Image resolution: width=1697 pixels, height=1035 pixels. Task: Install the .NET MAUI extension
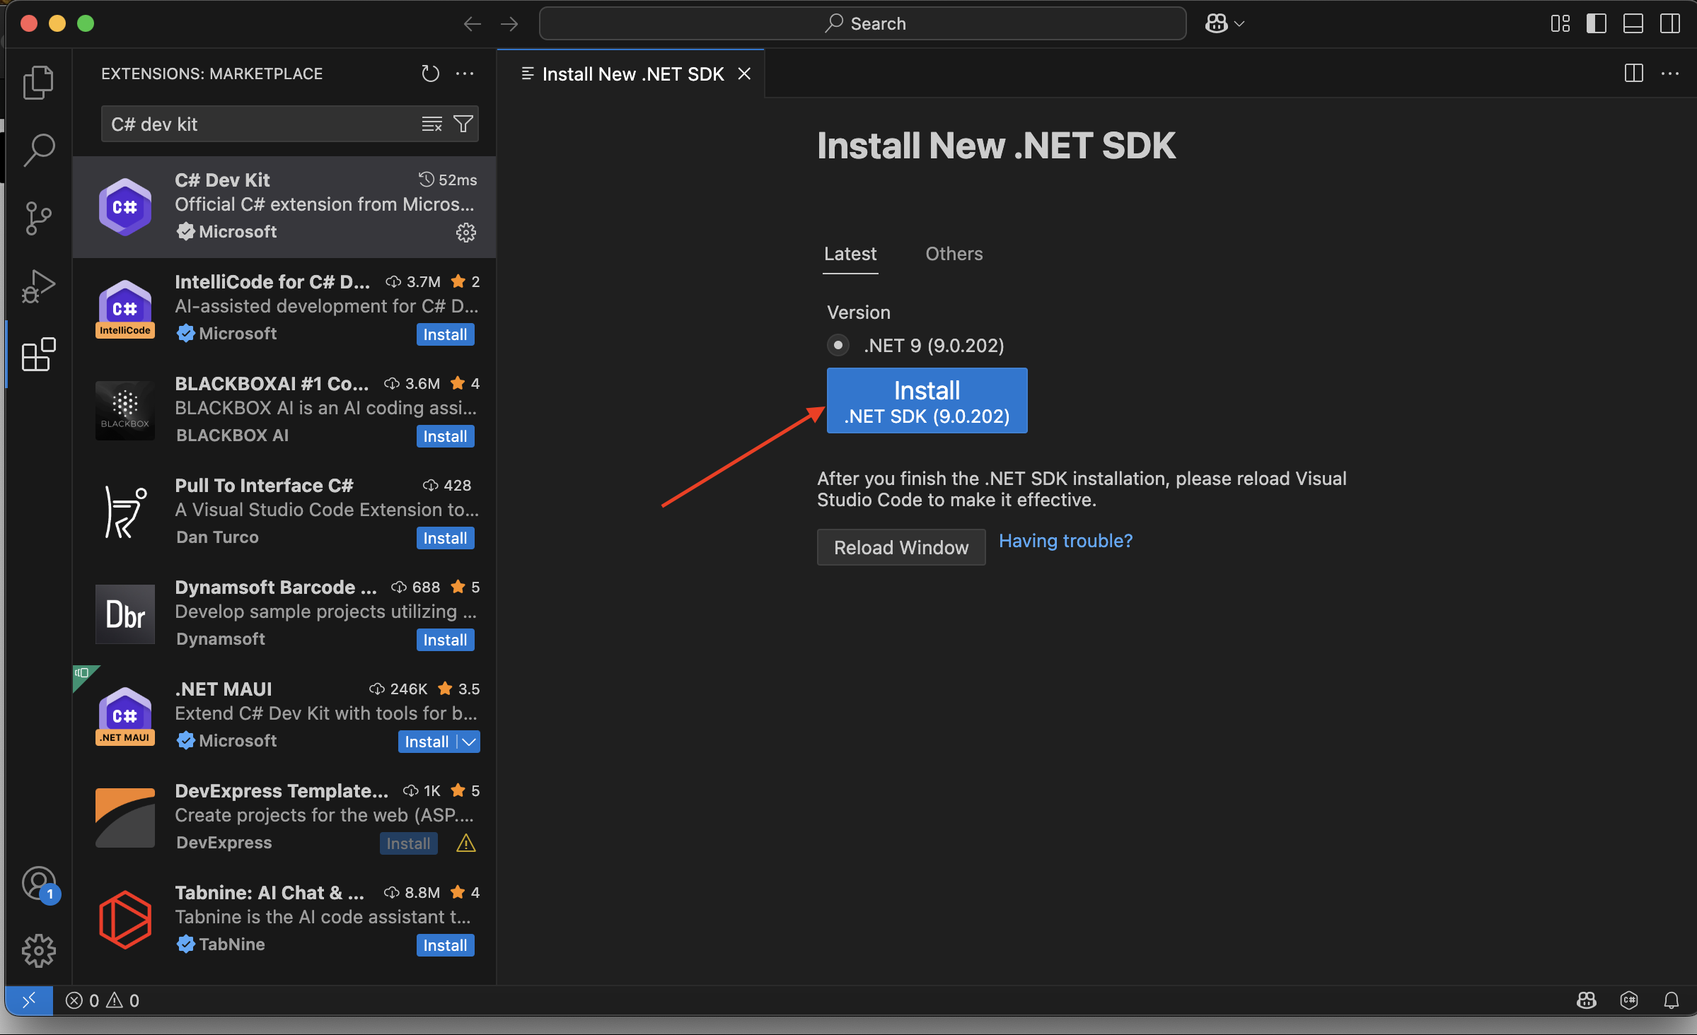[x=427, y=742]
